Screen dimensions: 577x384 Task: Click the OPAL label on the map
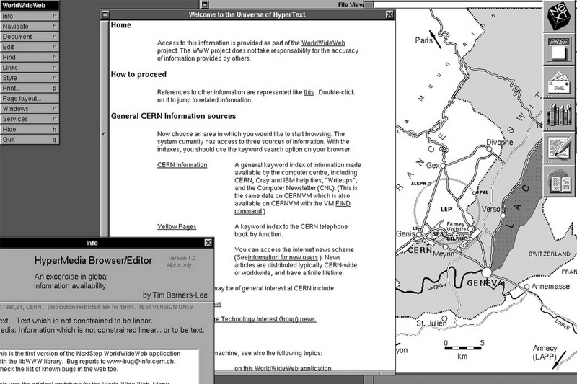481,192
